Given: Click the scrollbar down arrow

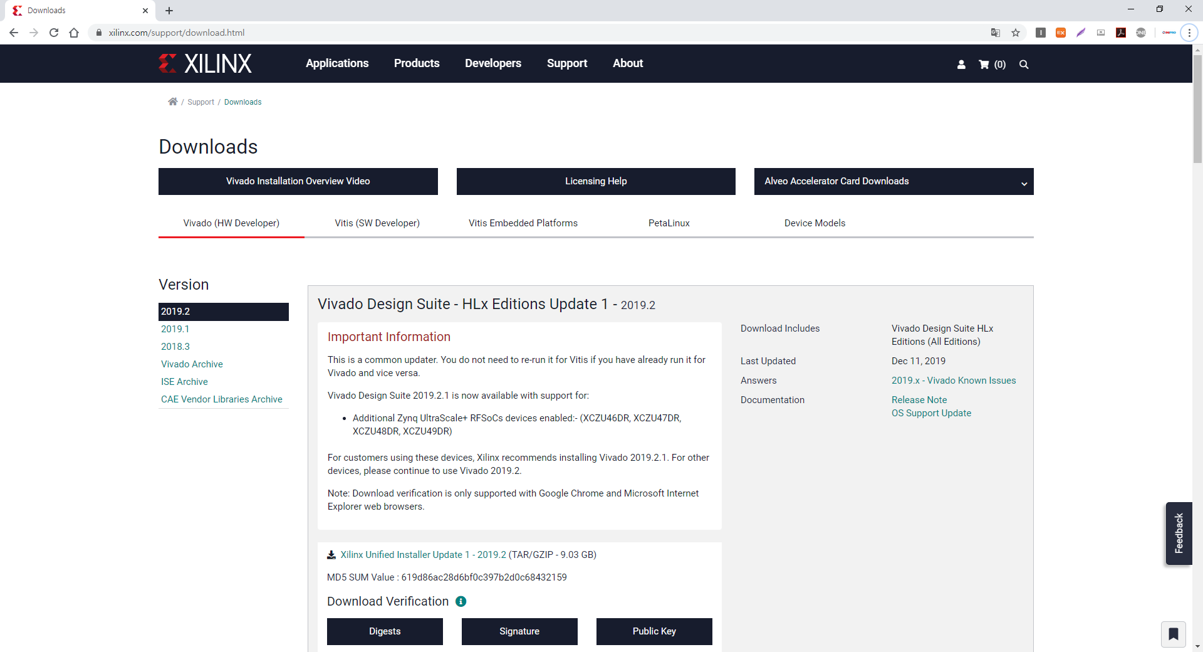Looking at the screenshot, I should click(x=1197, y=646).
